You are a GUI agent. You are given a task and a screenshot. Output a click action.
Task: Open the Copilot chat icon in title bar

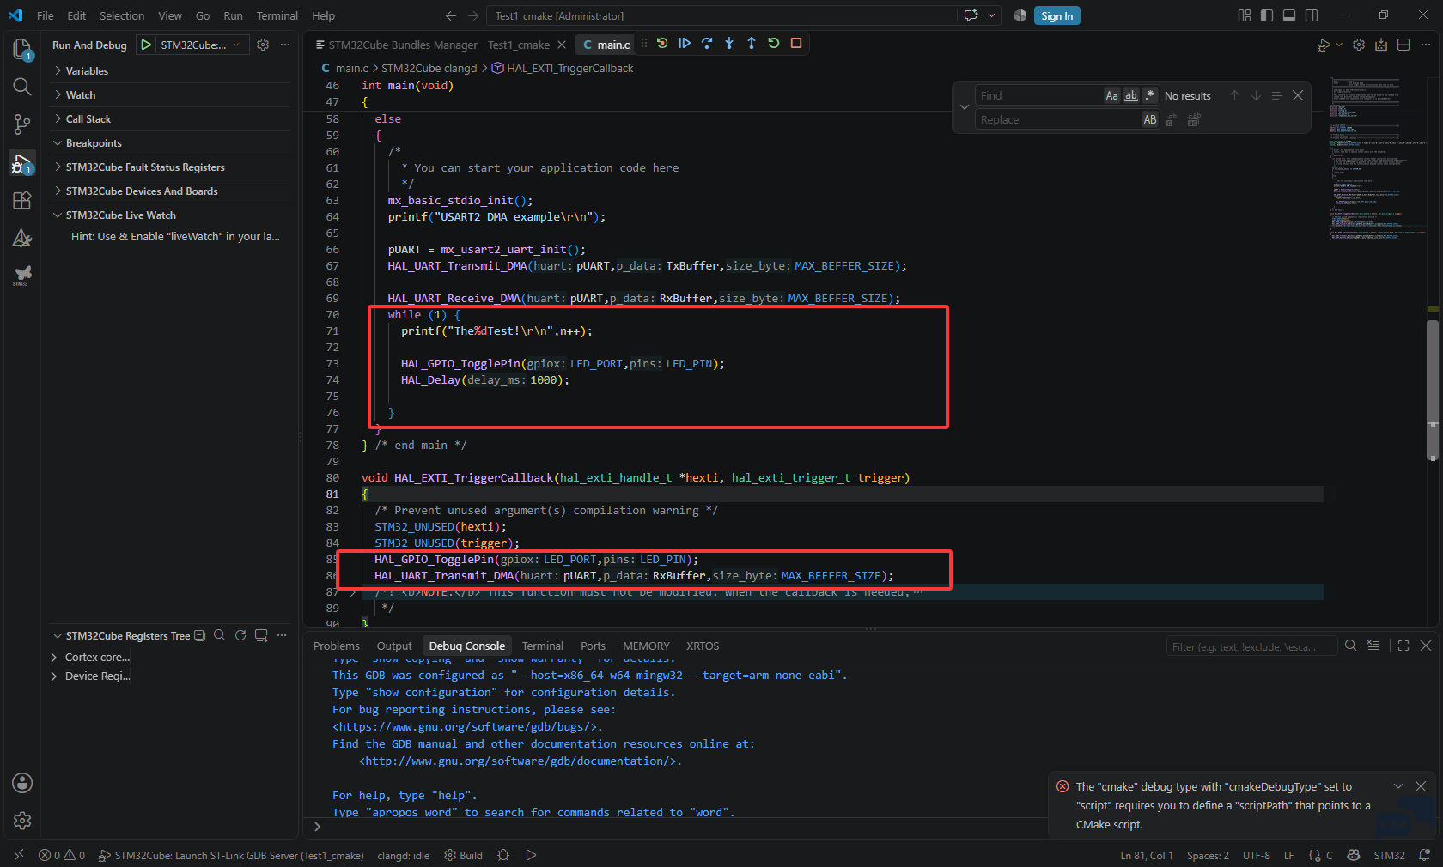point(971,15)
